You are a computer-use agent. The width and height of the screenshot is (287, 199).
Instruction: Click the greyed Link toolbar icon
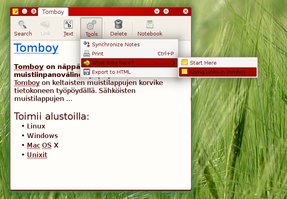point(46,24)
